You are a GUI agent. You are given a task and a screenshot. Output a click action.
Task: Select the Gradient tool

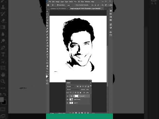47,46
